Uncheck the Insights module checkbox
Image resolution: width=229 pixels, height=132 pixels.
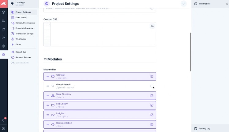click(152, 115)
